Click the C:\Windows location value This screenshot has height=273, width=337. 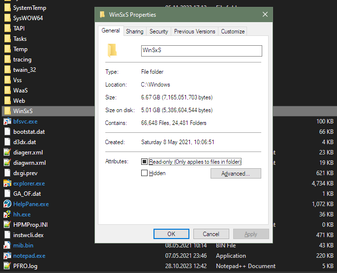[x=155, y=85]
